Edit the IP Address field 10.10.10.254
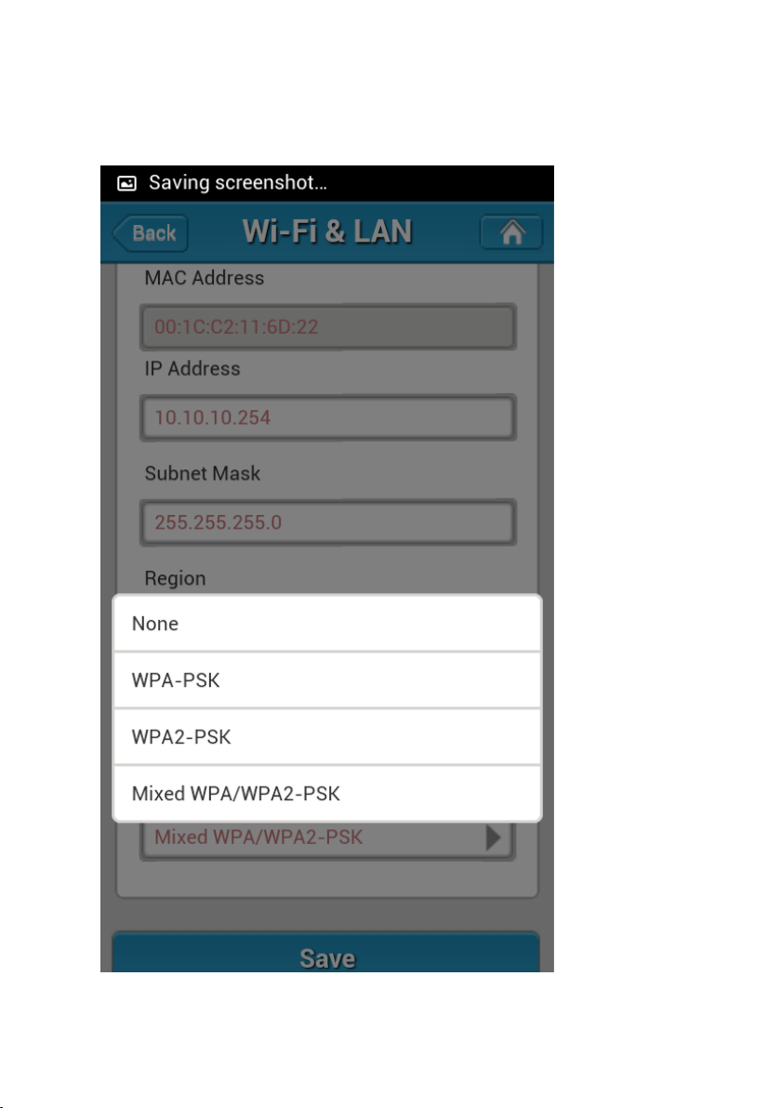The width and height of the screenshot is (781, 1108). pyautogui.click(x=327, y=417)
